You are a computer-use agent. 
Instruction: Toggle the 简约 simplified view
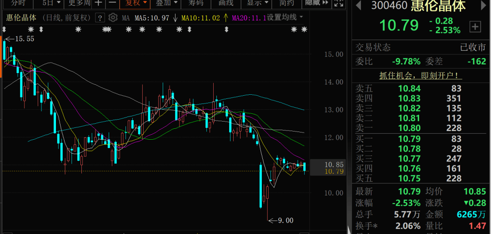pos(287,3)
